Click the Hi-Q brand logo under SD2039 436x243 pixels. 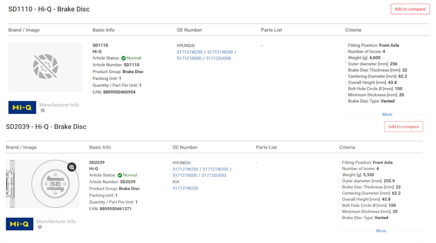click(20, 224)
